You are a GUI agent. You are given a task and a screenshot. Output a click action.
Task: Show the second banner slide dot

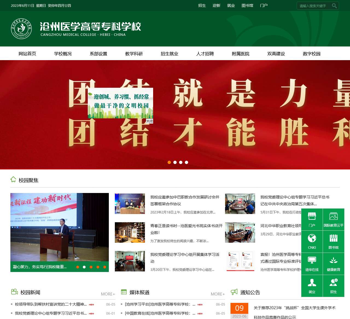[x=175, y=162]
